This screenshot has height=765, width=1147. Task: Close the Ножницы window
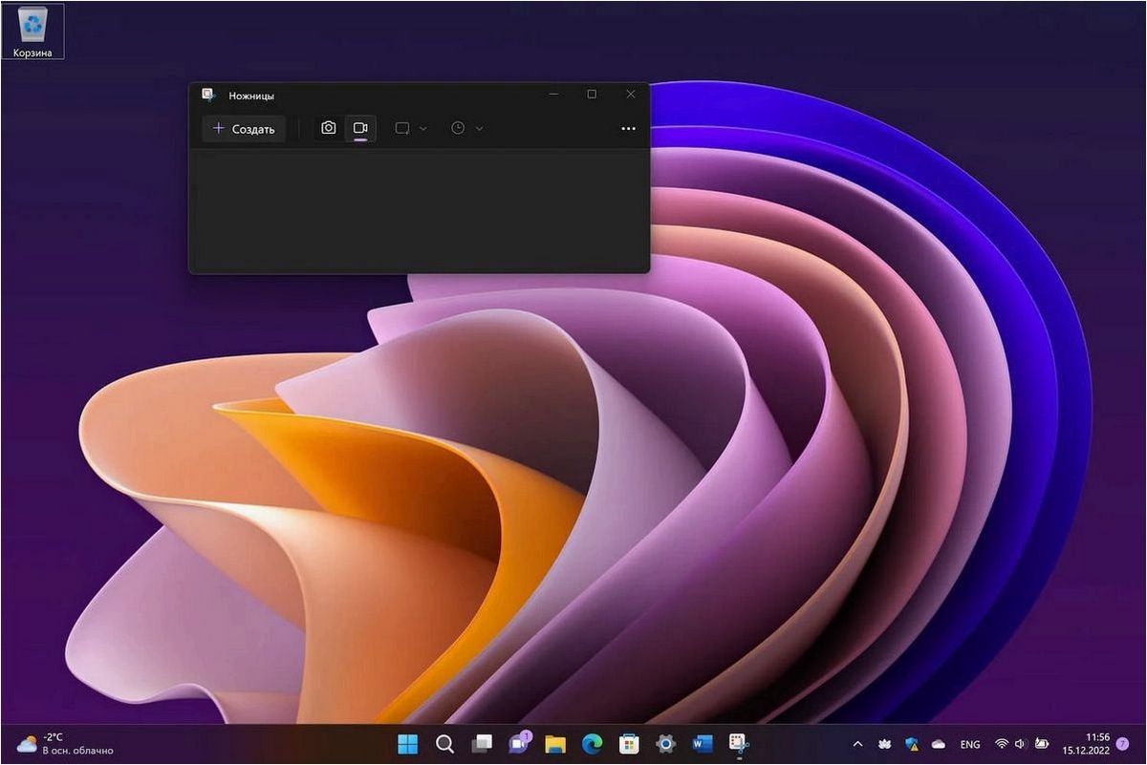pyautogui.click(x=631, y=95)
